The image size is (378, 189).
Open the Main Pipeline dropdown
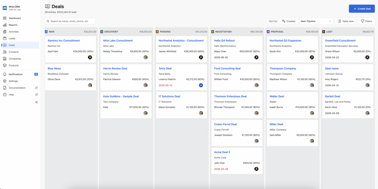pos(316,21)
